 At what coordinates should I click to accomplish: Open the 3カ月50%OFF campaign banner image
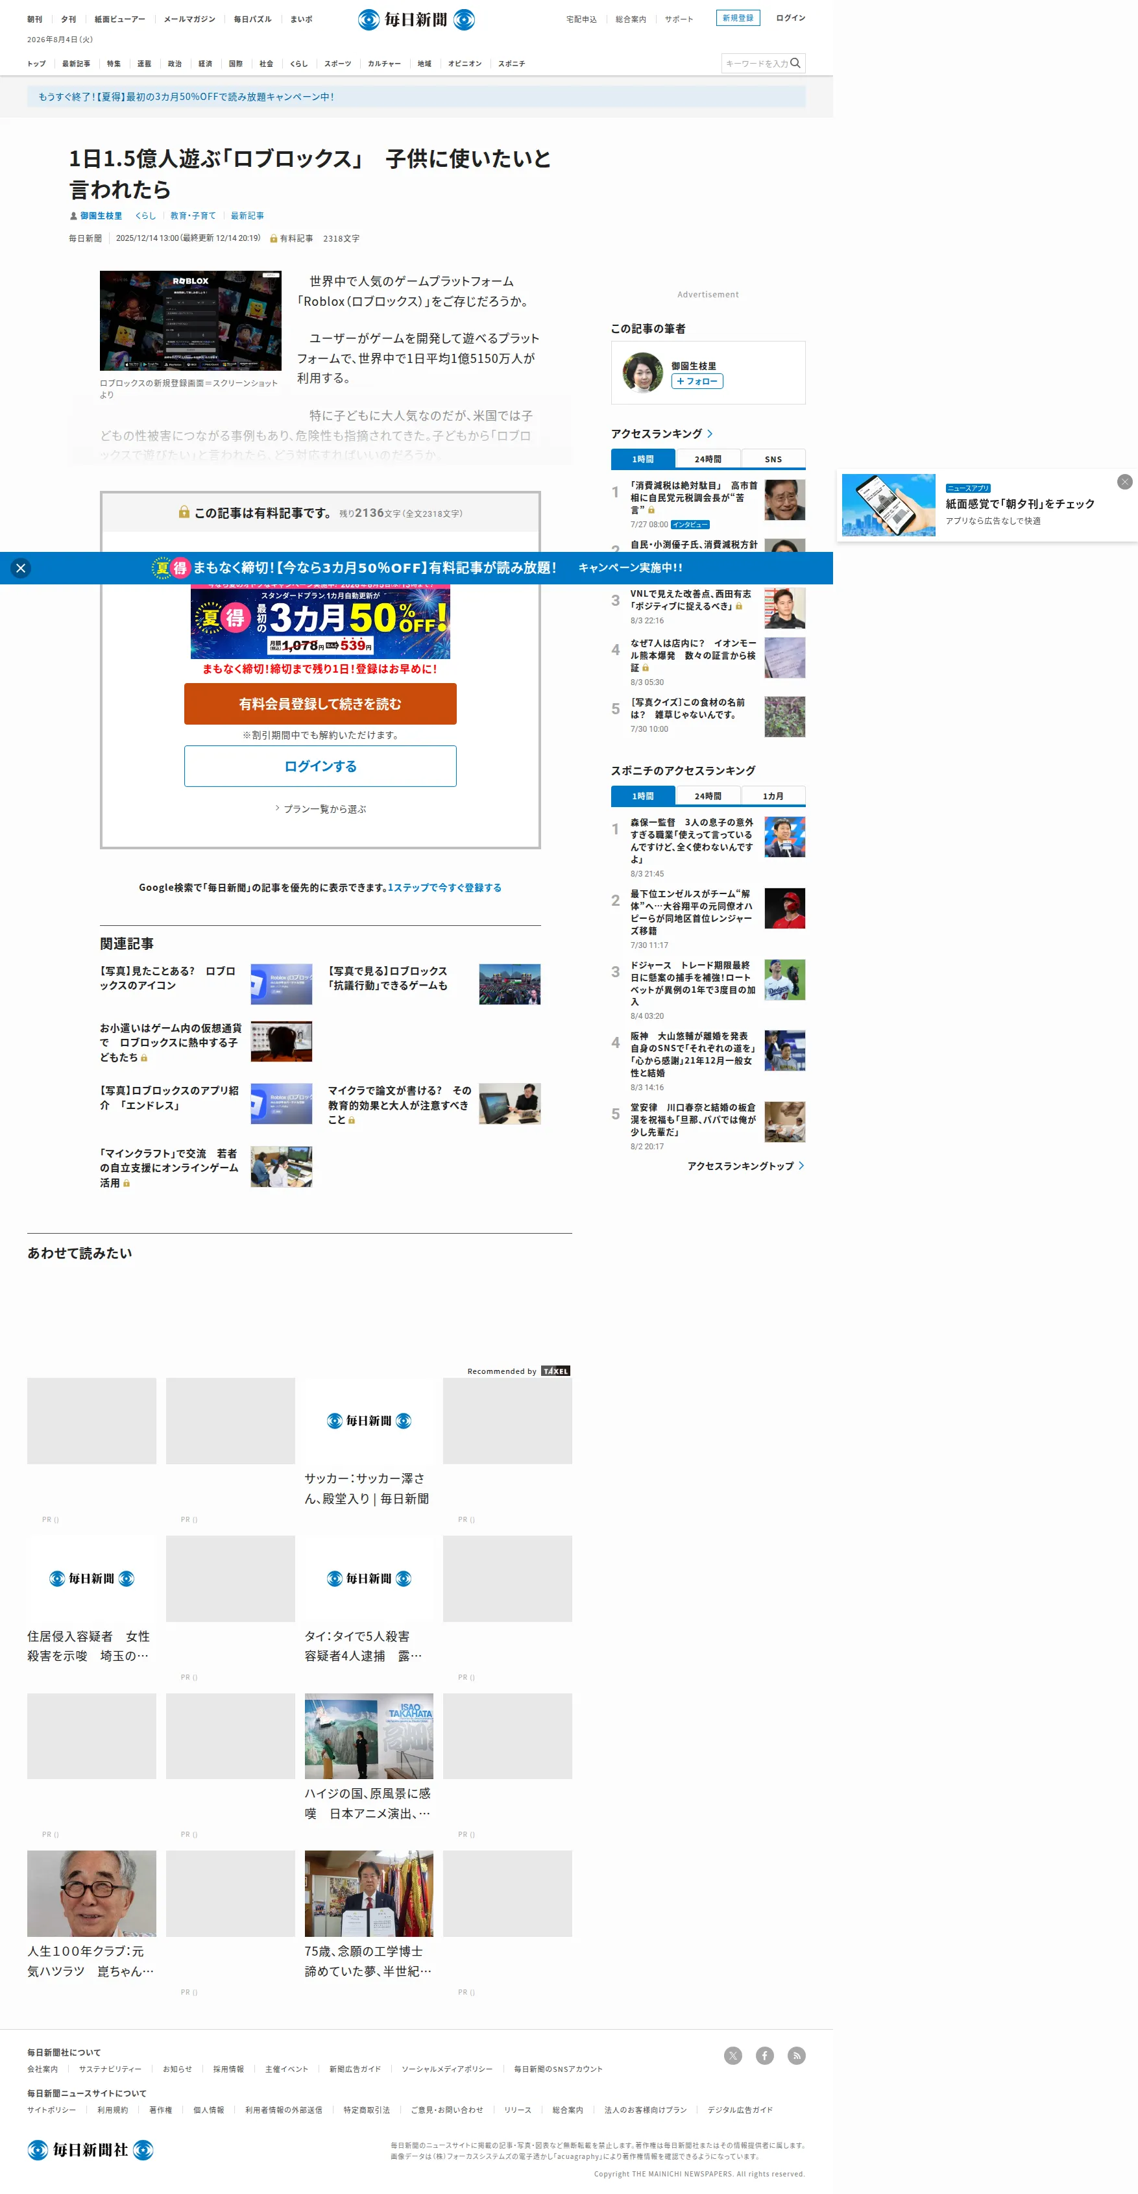(x=320, y=622)
